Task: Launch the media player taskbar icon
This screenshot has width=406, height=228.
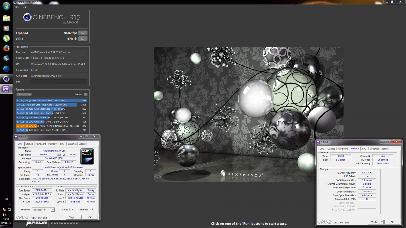Action: (x=6, y=28)
